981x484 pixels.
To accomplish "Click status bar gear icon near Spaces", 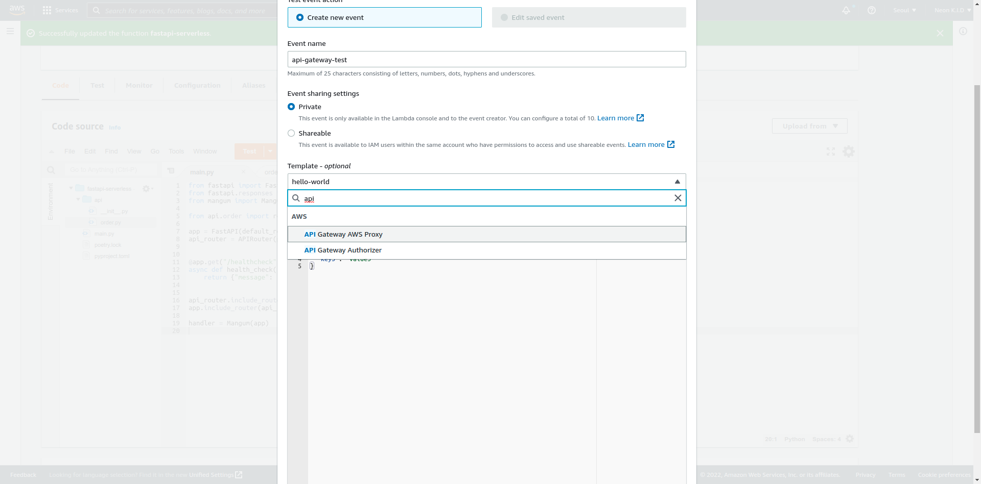I will (850, 439).
